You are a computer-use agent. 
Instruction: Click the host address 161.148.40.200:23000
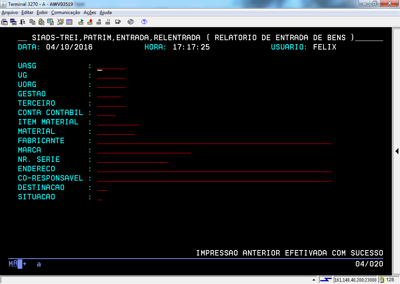(x=355, y=280)
